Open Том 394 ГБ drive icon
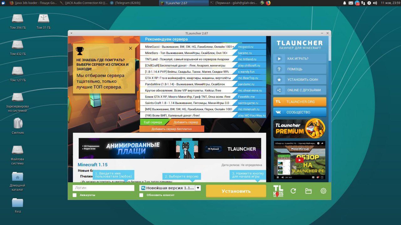This screenshot has width=401, height=225. (x=18, y=19)
